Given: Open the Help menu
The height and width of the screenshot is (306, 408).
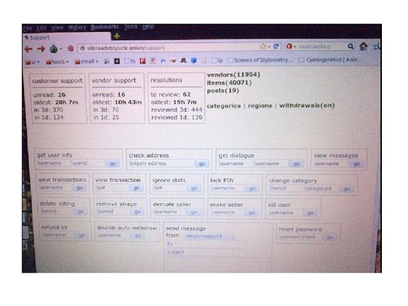Looking at the screenshot, I should pos(148,26).
